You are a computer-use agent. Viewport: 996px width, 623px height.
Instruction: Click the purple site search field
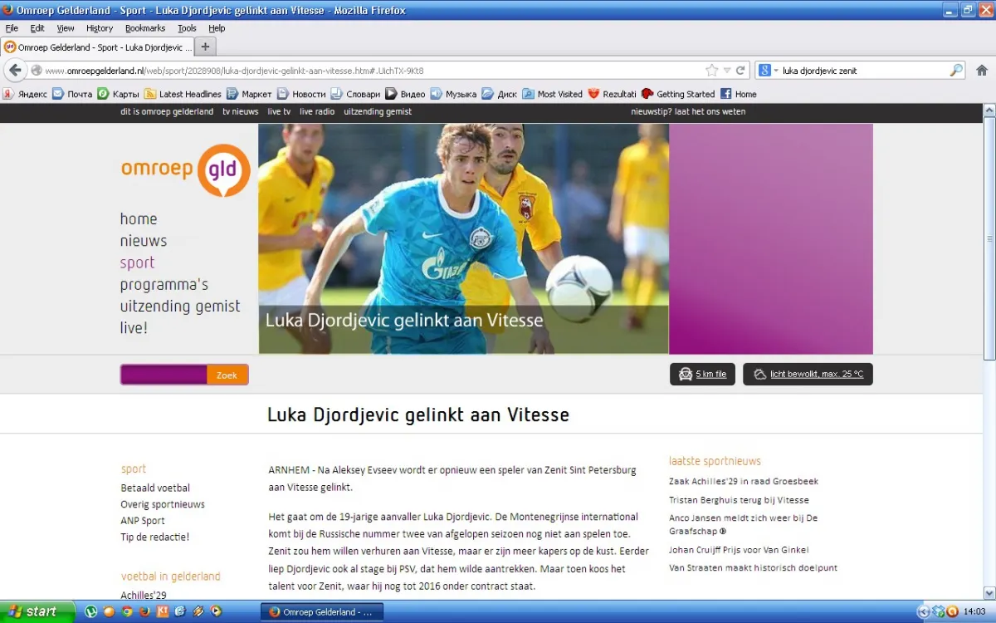tap(164, 375)
